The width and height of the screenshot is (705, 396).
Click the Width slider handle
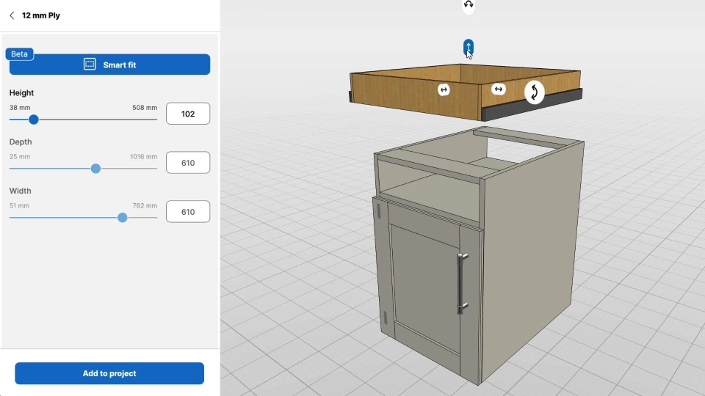(123, 217)
